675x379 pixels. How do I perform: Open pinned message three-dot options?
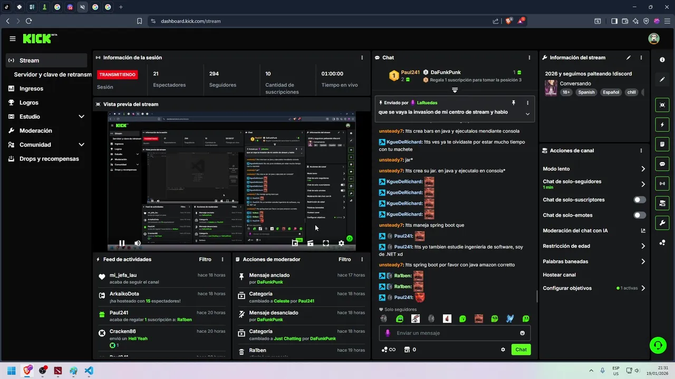527,103
